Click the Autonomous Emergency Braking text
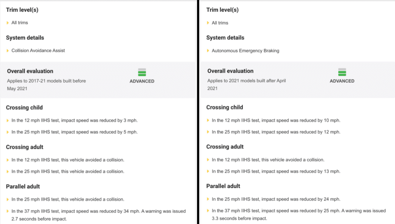This screenshot has height=224, width=395. point(245,50)
